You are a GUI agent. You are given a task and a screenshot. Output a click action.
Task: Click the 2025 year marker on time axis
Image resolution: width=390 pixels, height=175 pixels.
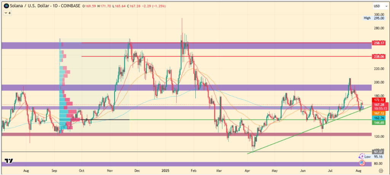164,171
